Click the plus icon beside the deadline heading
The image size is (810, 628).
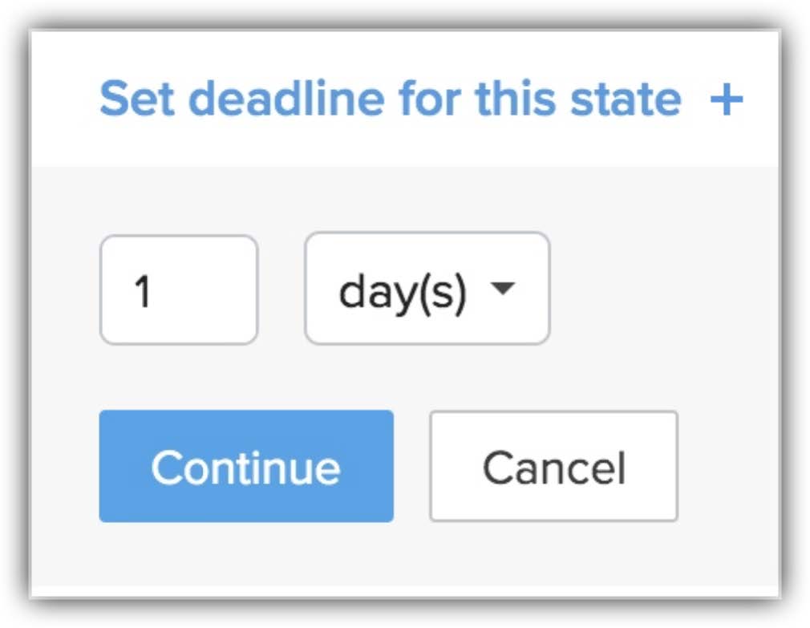pyautogui.click(x=726, y=101)
